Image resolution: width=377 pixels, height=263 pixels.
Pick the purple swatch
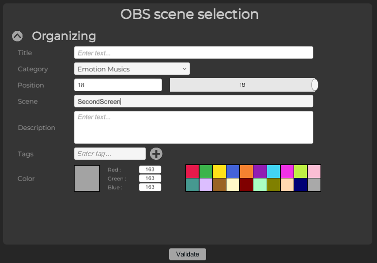(260, 171)
